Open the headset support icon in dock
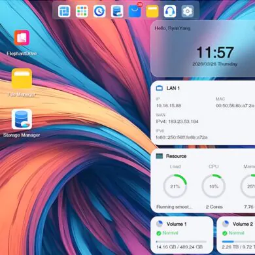Image resolution: width=255 pixels, height=255 pixels. click(170, 11)
